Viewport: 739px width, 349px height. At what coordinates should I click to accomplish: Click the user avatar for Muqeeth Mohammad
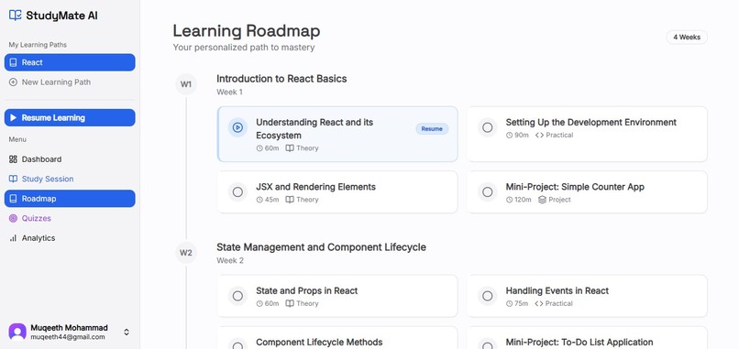pyautogui.click(x=17, y=332)
